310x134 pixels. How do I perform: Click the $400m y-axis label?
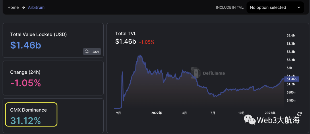(291, 101)
